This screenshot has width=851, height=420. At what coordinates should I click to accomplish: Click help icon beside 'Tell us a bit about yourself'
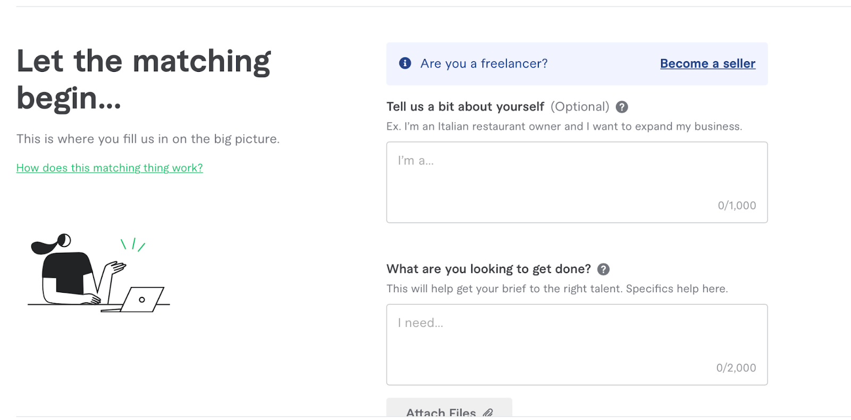622,107
